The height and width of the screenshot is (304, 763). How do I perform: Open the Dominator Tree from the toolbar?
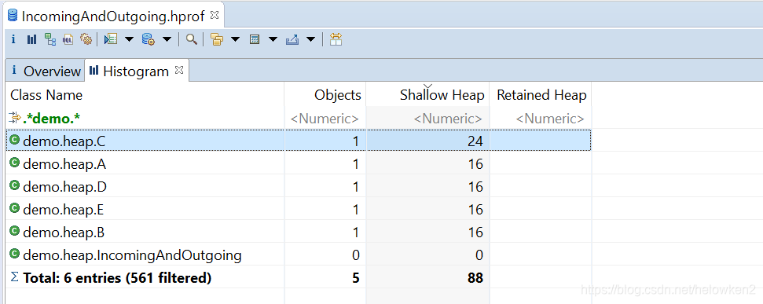coord(50,39)
